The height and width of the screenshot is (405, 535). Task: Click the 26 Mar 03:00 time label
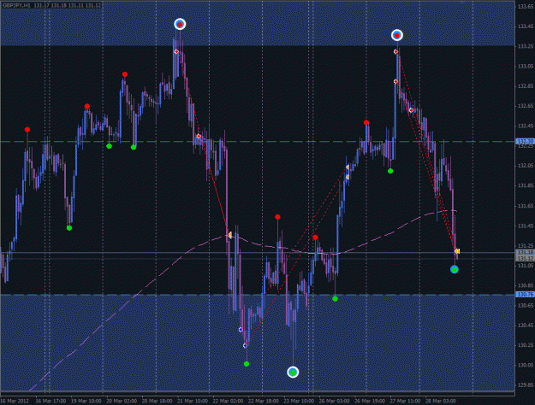[x=335, y=401]
